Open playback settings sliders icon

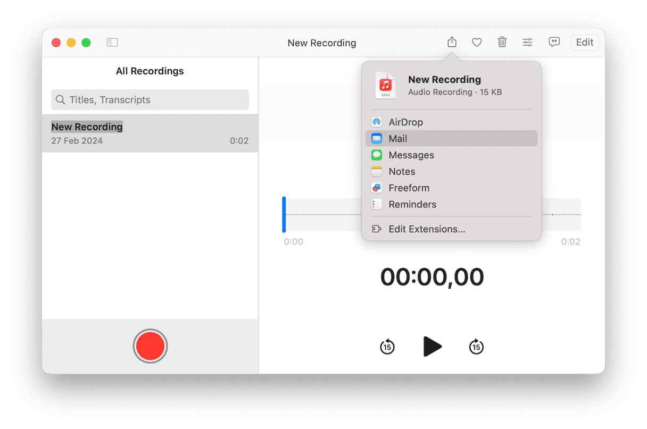click(x=527, y=43)
